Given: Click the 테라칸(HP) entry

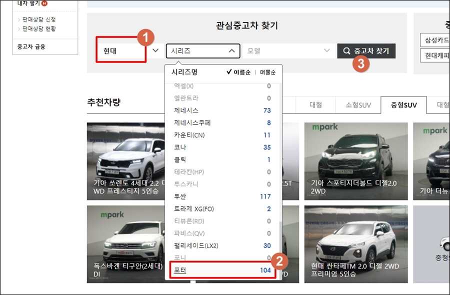Looking at the screenshot, I should [222, 172].
